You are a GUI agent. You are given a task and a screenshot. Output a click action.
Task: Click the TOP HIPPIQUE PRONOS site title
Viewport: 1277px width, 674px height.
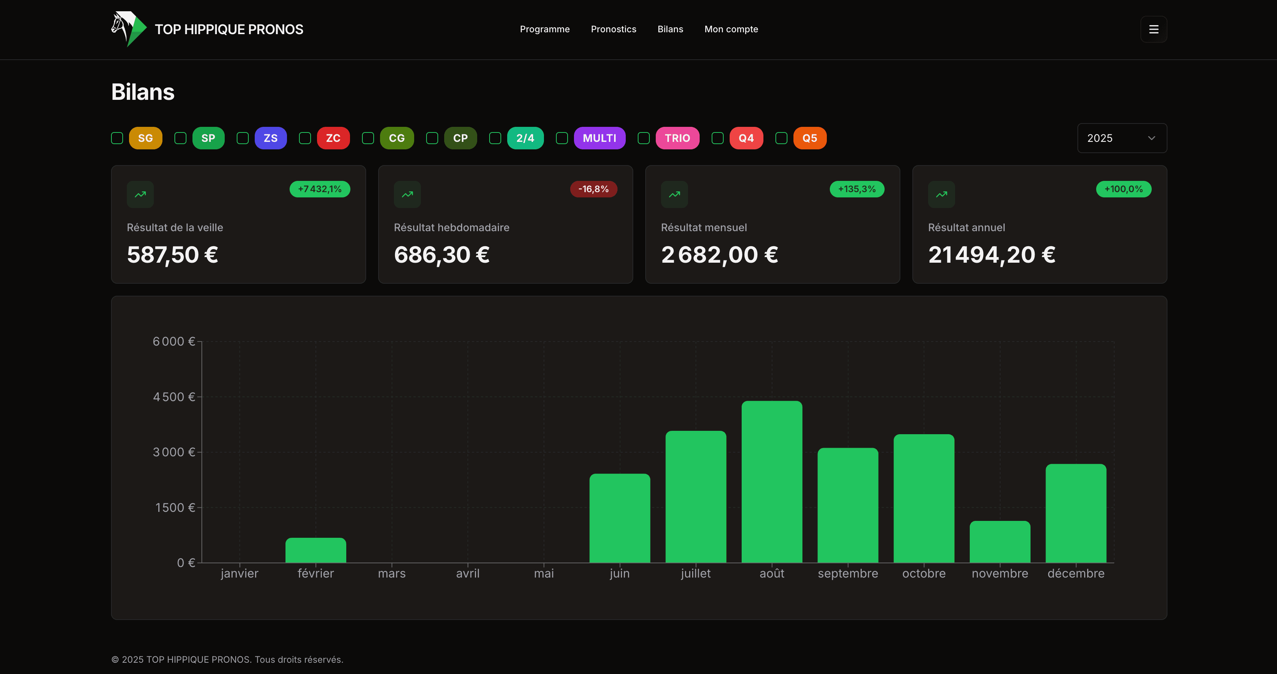pyautogui.click(x=228, y=29)
